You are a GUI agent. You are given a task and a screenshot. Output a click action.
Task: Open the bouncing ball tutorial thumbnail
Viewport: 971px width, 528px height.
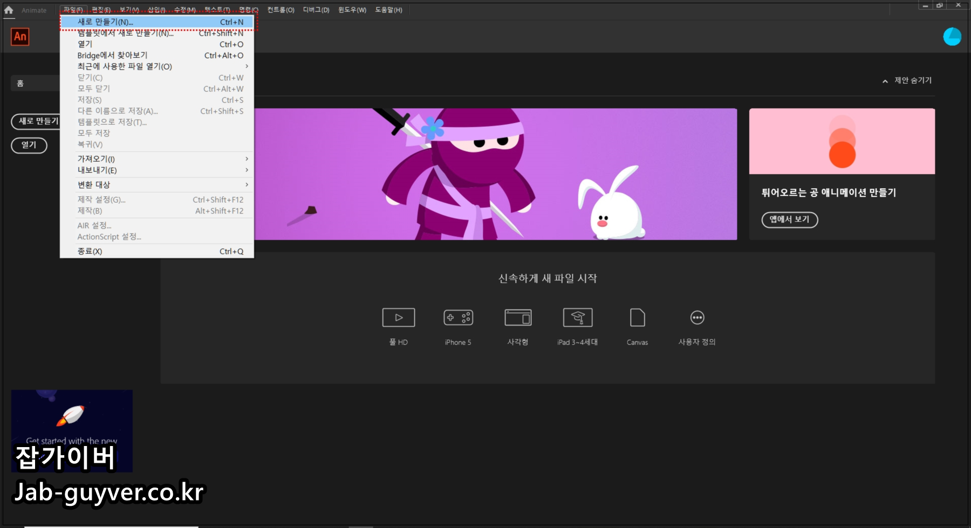(842, 141)
